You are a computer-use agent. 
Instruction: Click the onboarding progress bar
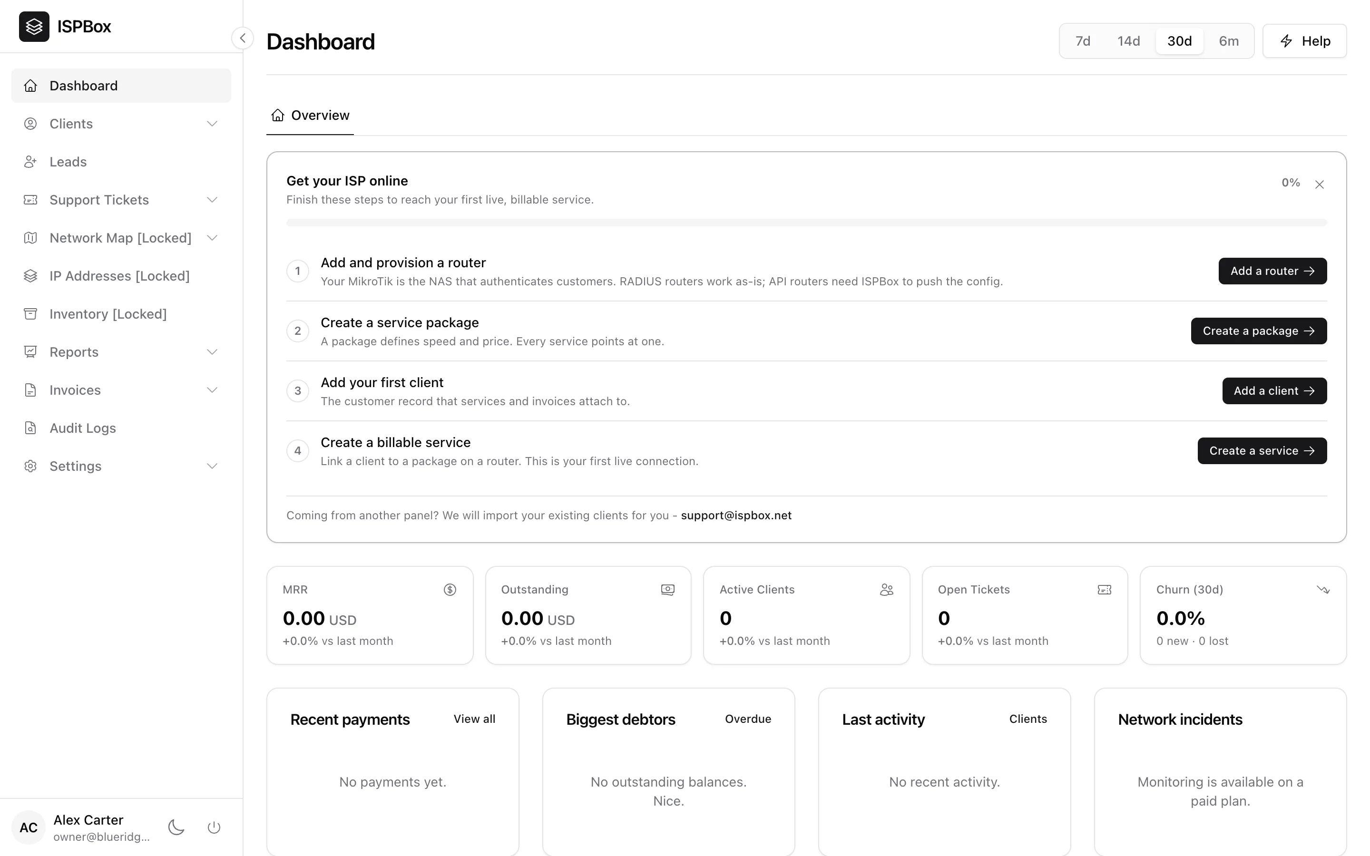click(806, 223)
